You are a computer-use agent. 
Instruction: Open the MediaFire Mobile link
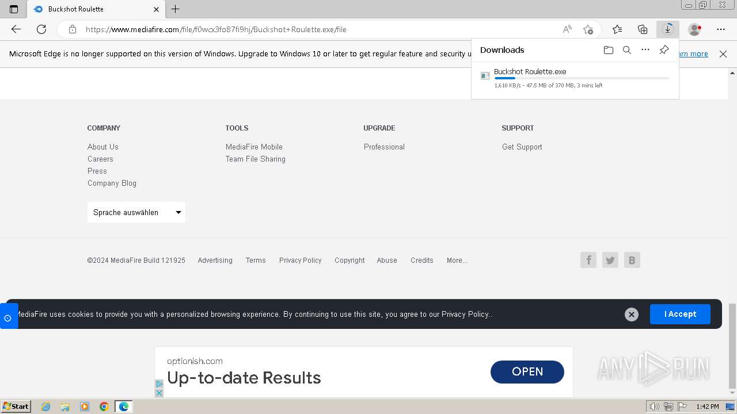[254, 147]
